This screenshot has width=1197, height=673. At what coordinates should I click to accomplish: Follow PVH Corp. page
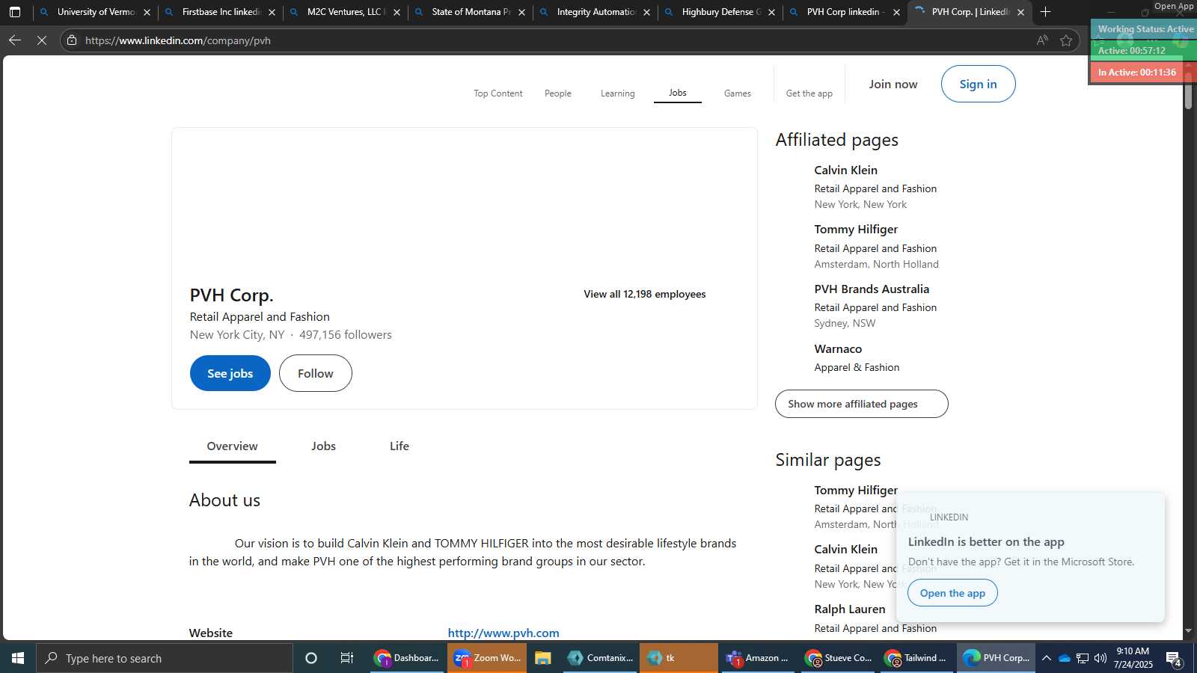click(316, 373)
